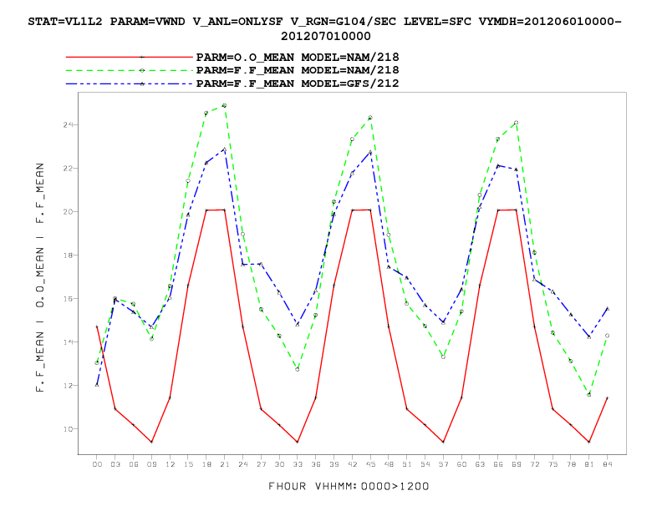Click x-axis tick label 12

[171, 464]
